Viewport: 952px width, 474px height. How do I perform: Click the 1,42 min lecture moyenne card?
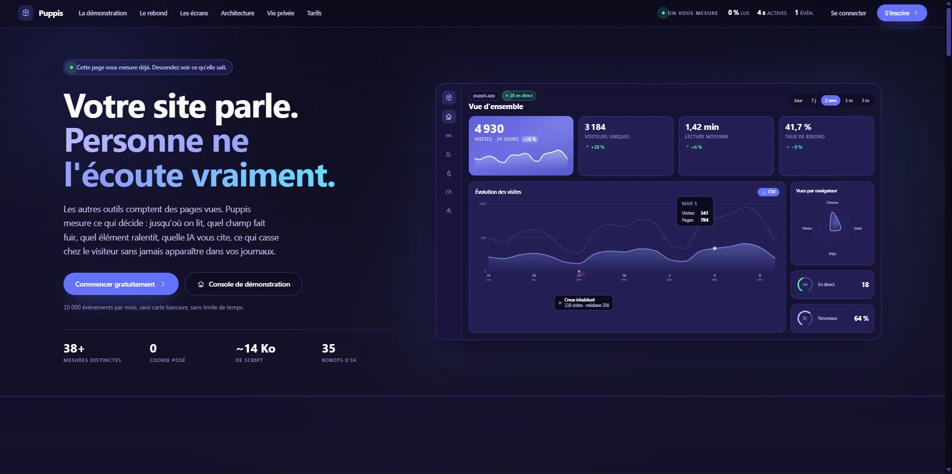[726, 146]
